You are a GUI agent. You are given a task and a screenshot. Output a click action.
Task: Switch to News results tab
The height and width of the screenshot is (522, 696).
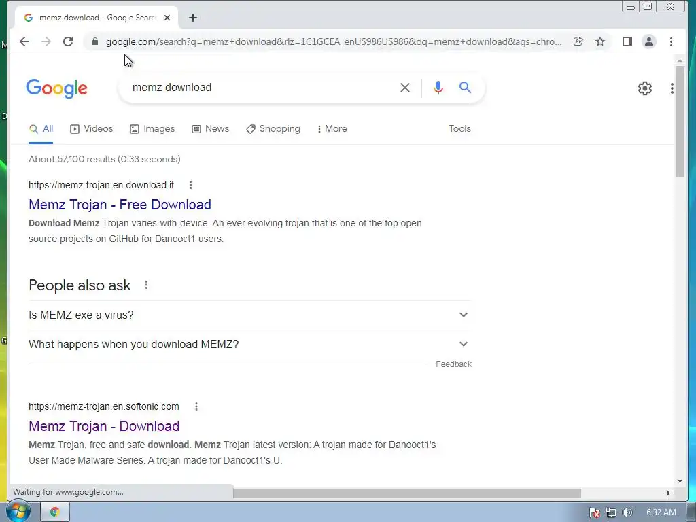[x=211, y=128]
